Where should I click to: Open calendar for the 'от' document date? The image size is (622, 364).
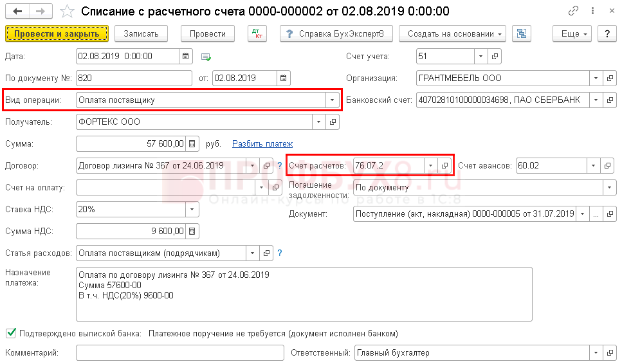pyautogui.click(x=283, y=78)
